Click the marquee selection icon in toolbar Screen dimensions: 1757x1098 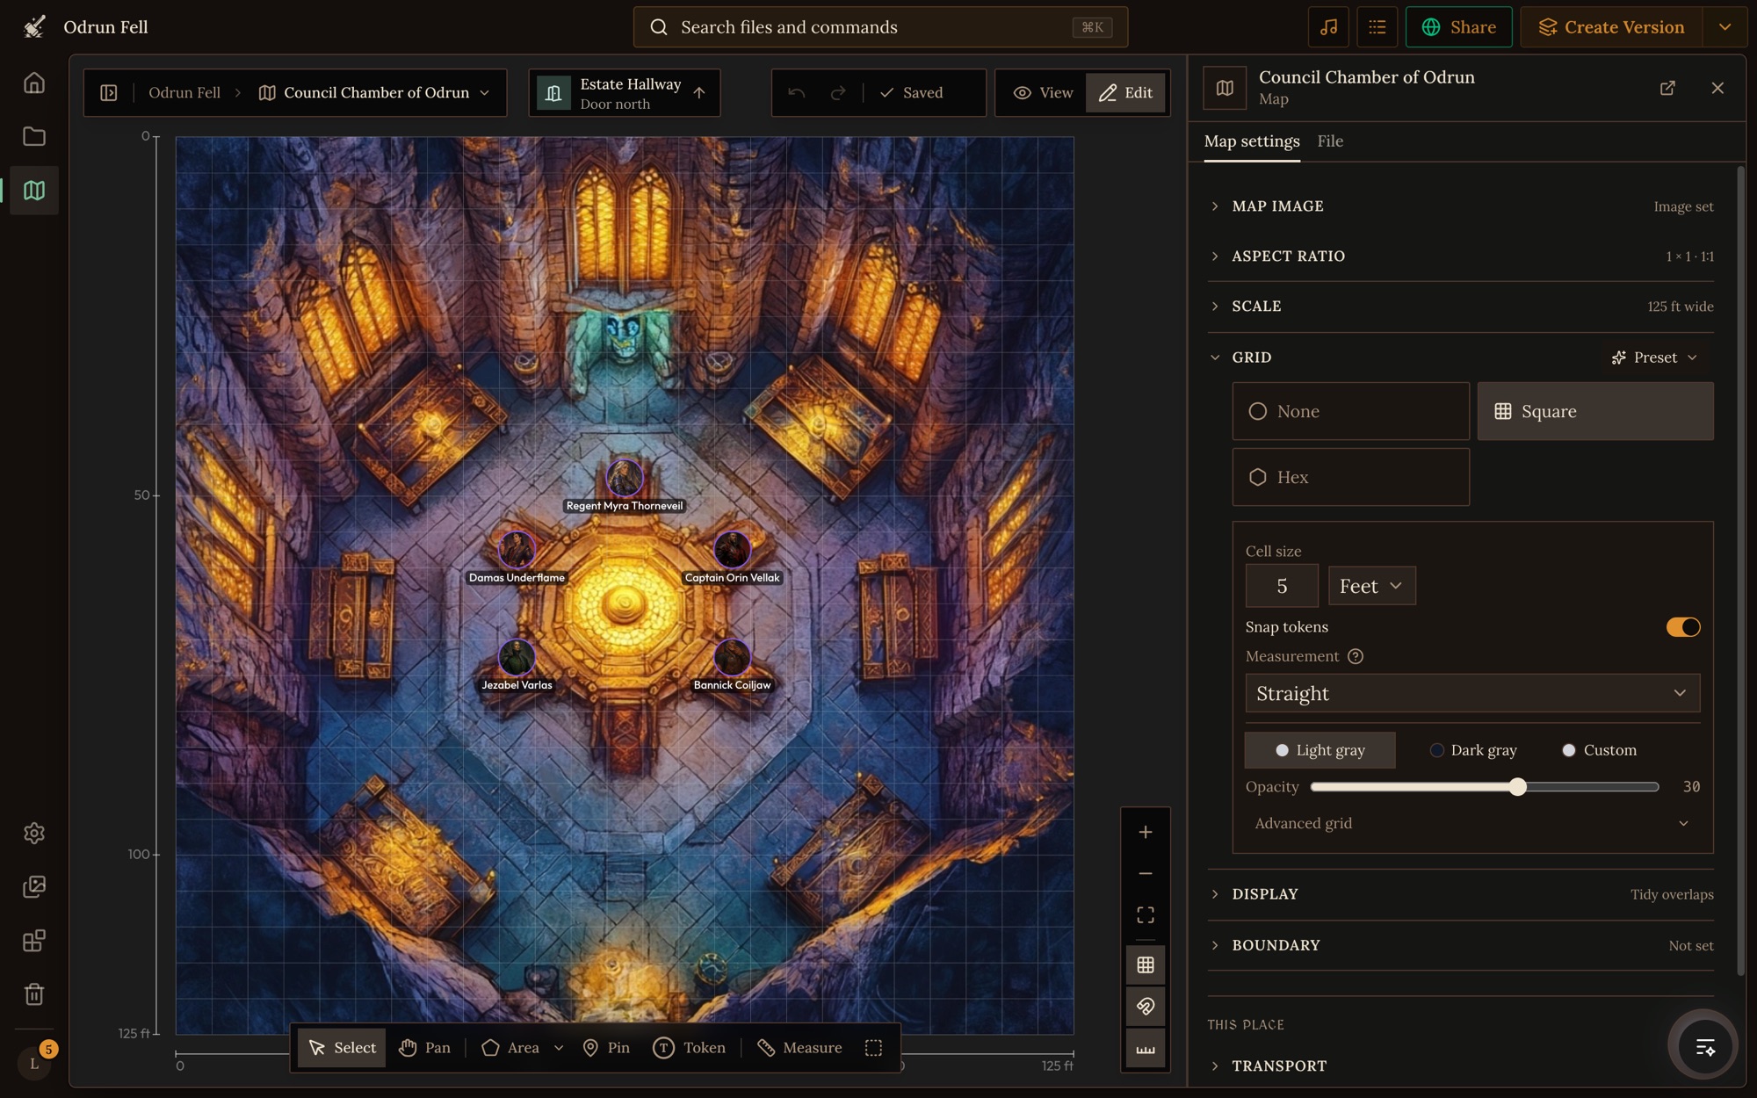(873, 1047)
